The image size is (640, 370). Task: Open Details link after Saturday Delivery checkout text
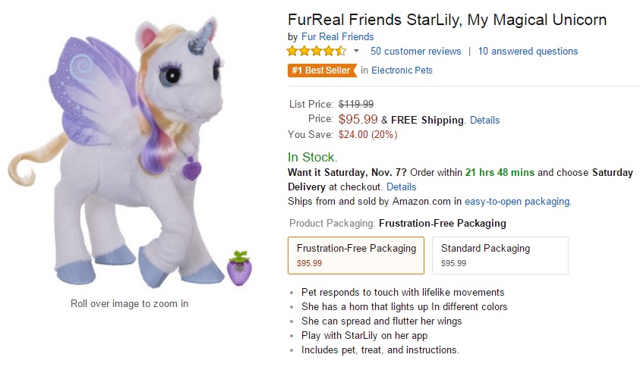[401, 187]
